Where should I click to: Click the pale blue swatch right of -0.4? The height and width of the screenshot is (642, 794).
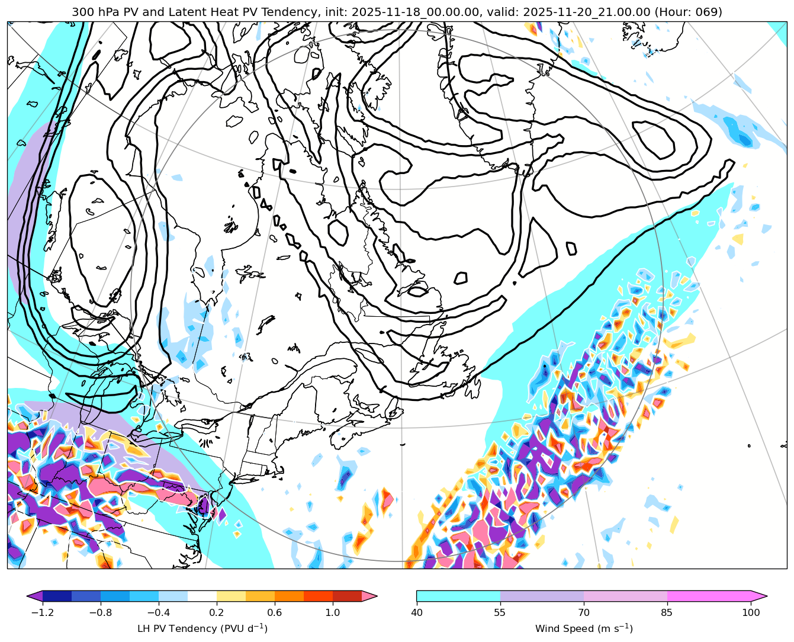173,596
